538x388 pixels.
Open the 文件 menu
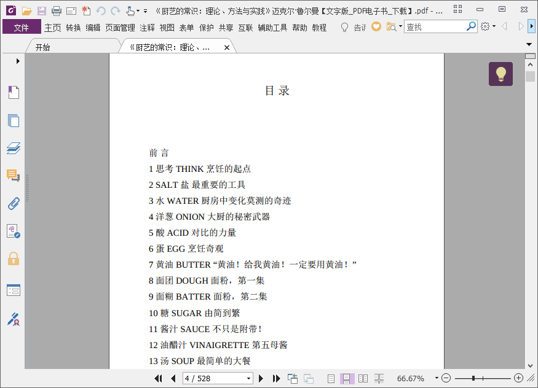click(22, 28)
